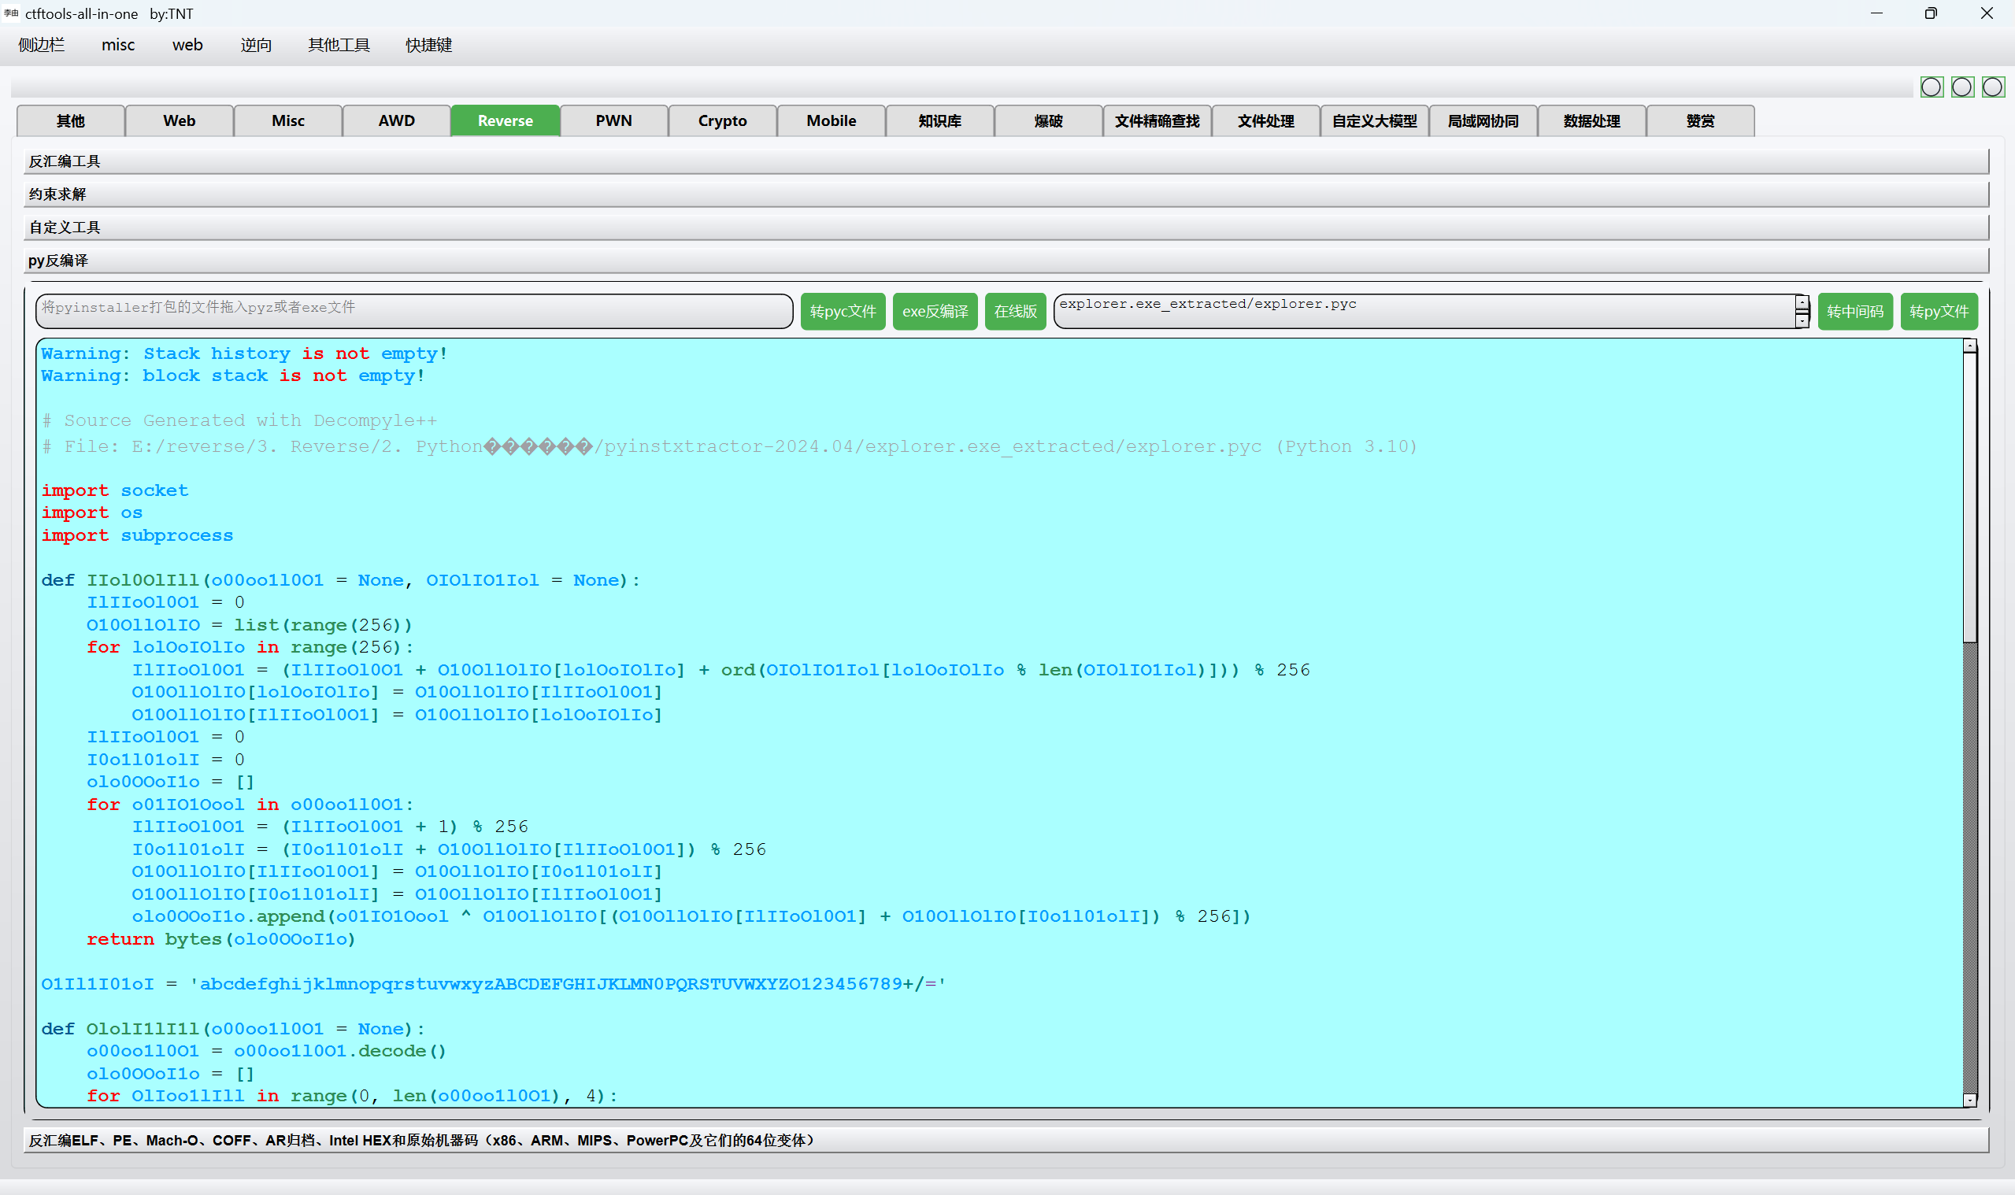Switch to the 文件精确查找 tab
2015x1195 pixels.
pyautogui.click(x=1158, y=120)
